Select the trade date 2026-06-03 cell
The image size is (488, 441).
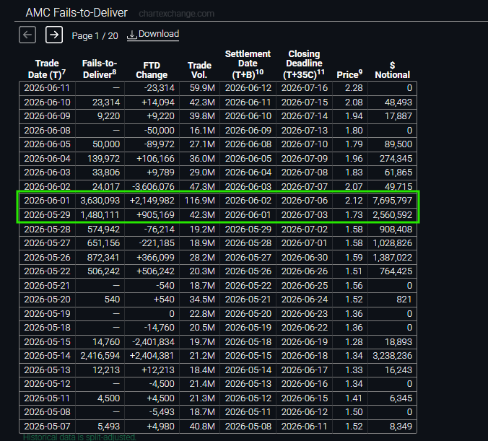pyautogui.click(x=47, y=173)
